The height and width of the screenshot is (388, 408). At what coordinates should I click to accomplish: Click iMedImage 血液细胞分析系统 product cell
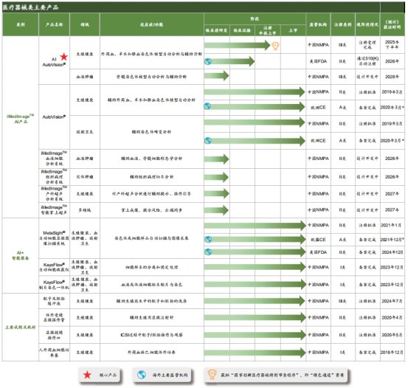pyautogui.click(x=54, y=159)
